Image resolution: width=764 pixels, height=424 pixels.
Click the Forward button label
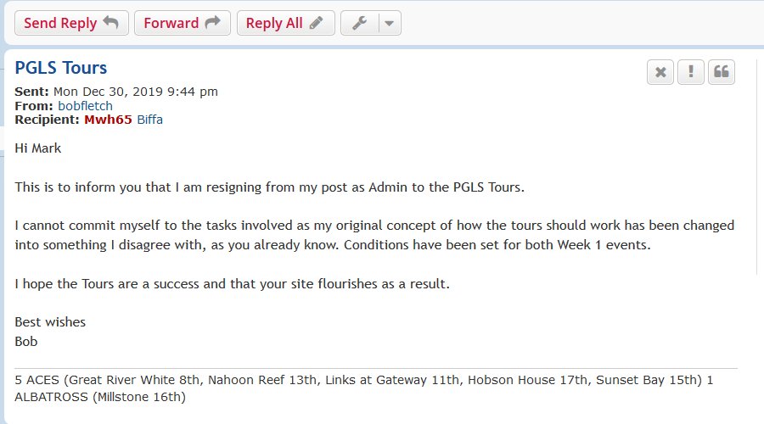click(171, 23)
